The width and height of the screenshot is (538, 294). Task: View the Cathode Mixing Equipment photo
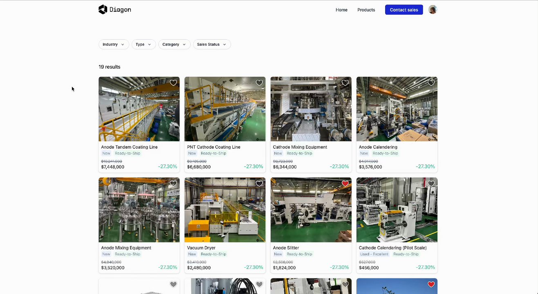point(311,109)
